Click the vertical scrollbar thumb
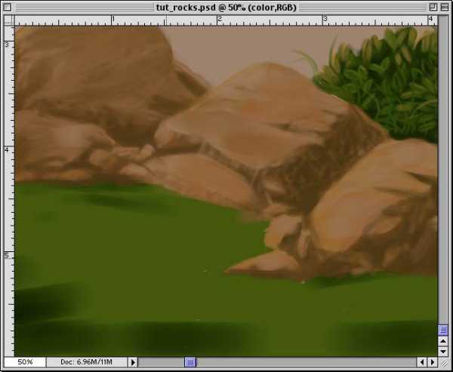The width and height of the screenshot is (453, 372). pyautogui.click(x=443, y=330)
